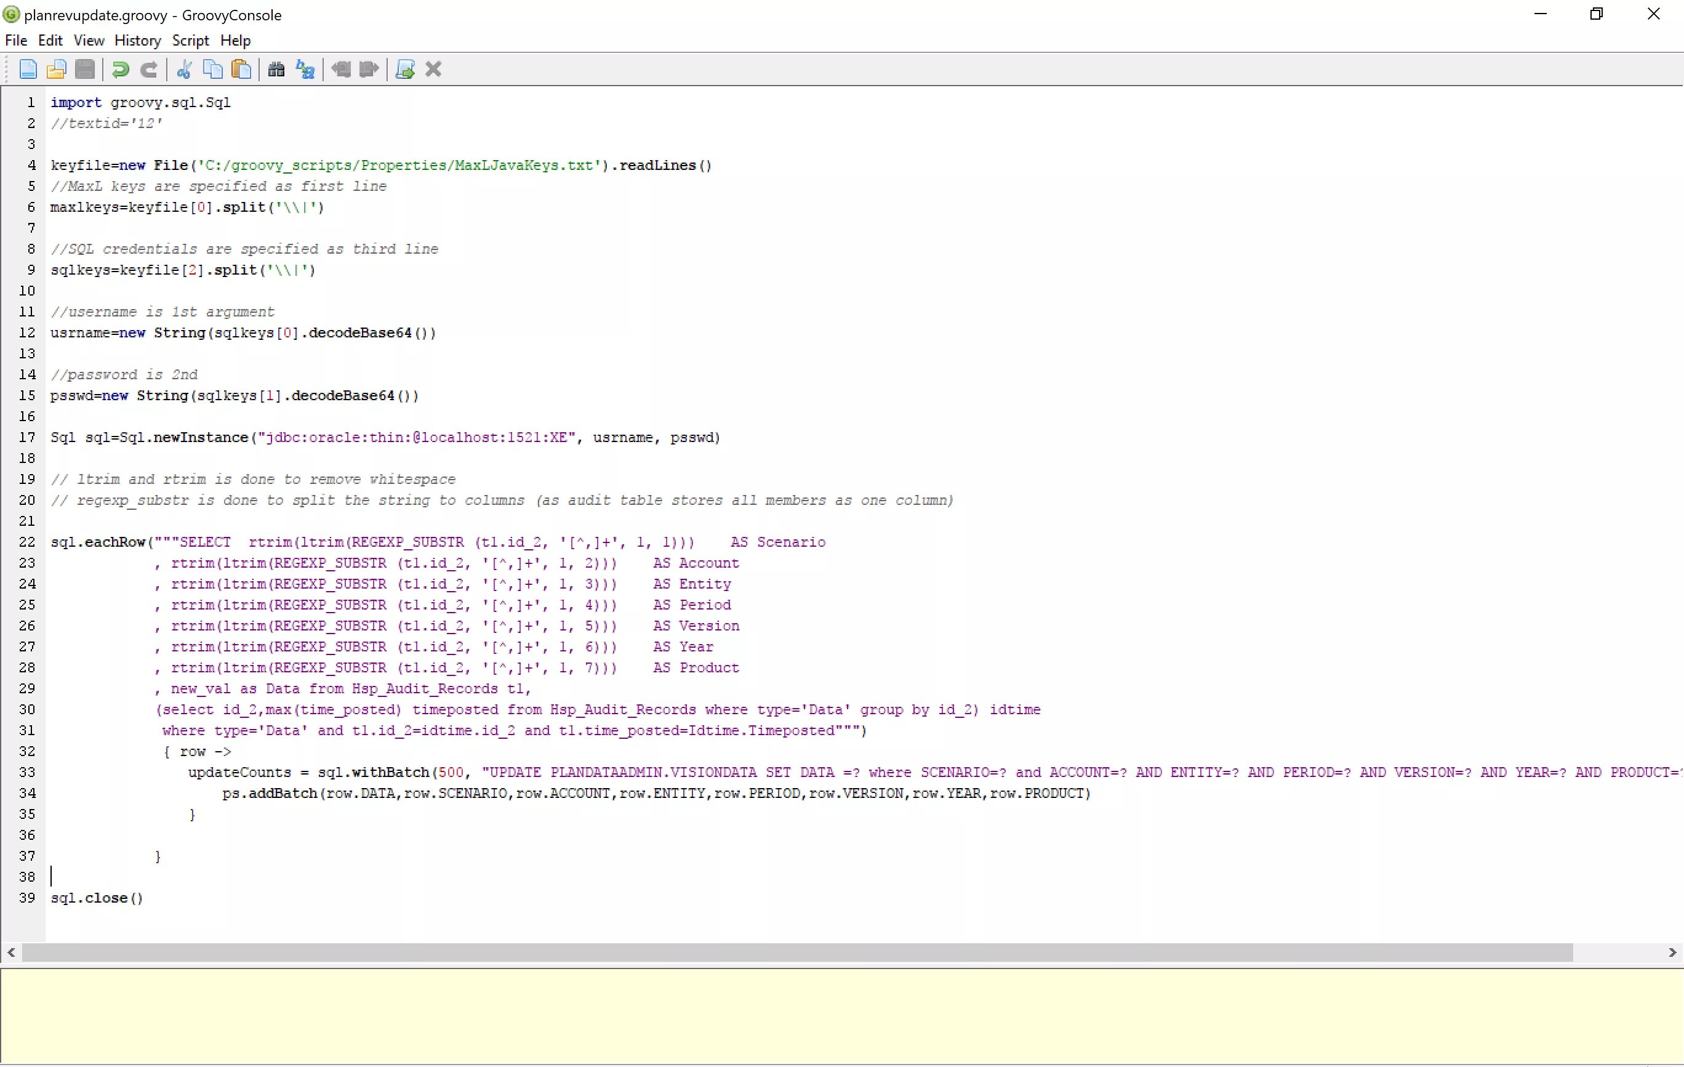Click the horizontal scrollbar right arrow

click(x=1672, y=952)
